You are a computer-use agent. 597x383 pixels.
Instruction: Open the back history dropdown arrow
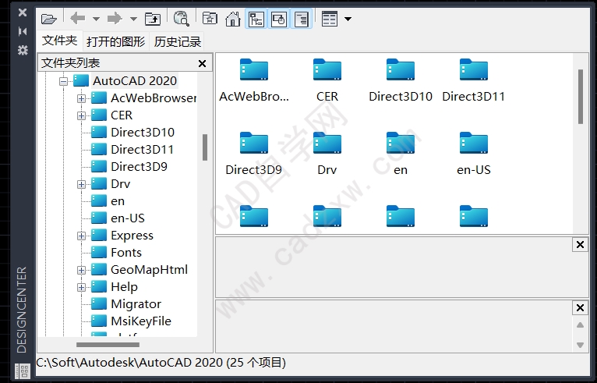(x=96, y=19)
